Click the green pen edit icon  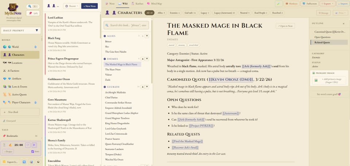[279, 4]
